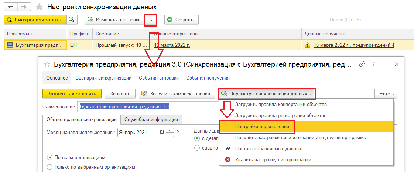Select Настройки подключения menu item
Screen dimensions: 414x172
[306, 126]
